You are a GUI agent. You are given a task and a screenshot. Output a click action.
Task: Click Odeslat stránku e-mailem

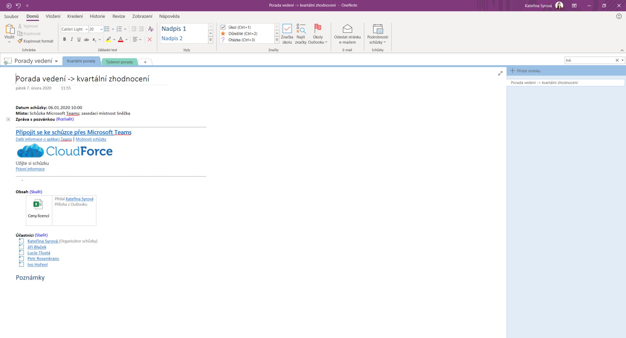click(x=348, y=34)
